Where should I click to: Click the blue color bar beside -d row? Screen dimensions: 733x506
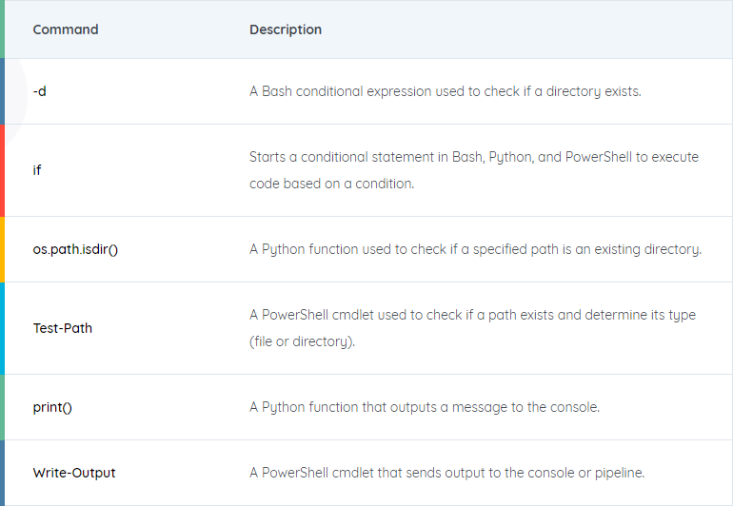point(2,91)
